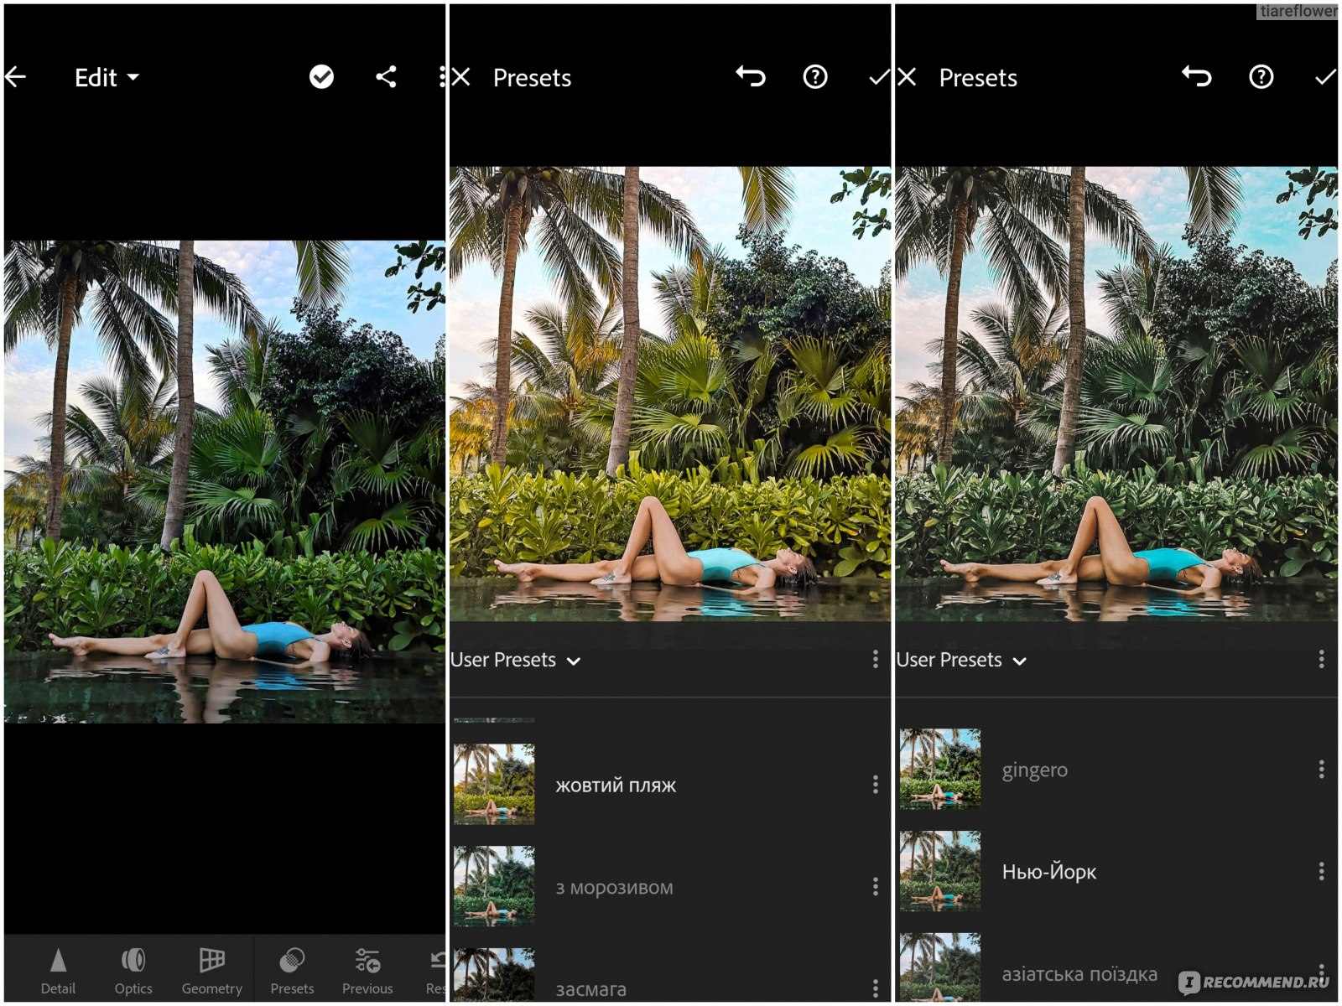Open the Edit mode dropdown
The image size is (1342, 1006).
pos(107,78)
